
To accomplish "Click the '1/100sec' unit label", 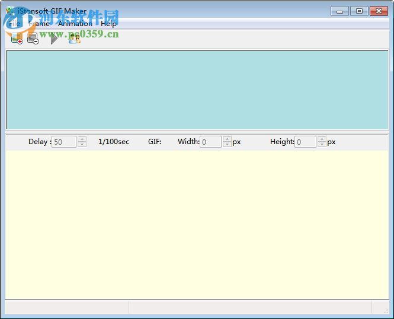I will (x=114, y=142).
